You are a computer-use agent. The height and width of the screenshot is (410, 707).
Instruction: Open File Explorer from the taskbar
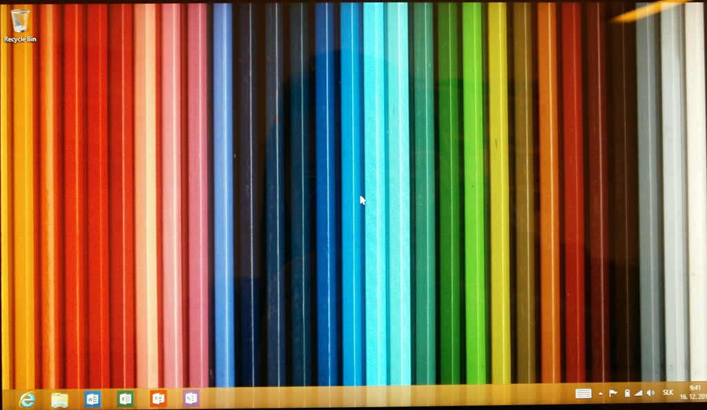point(60,398)
